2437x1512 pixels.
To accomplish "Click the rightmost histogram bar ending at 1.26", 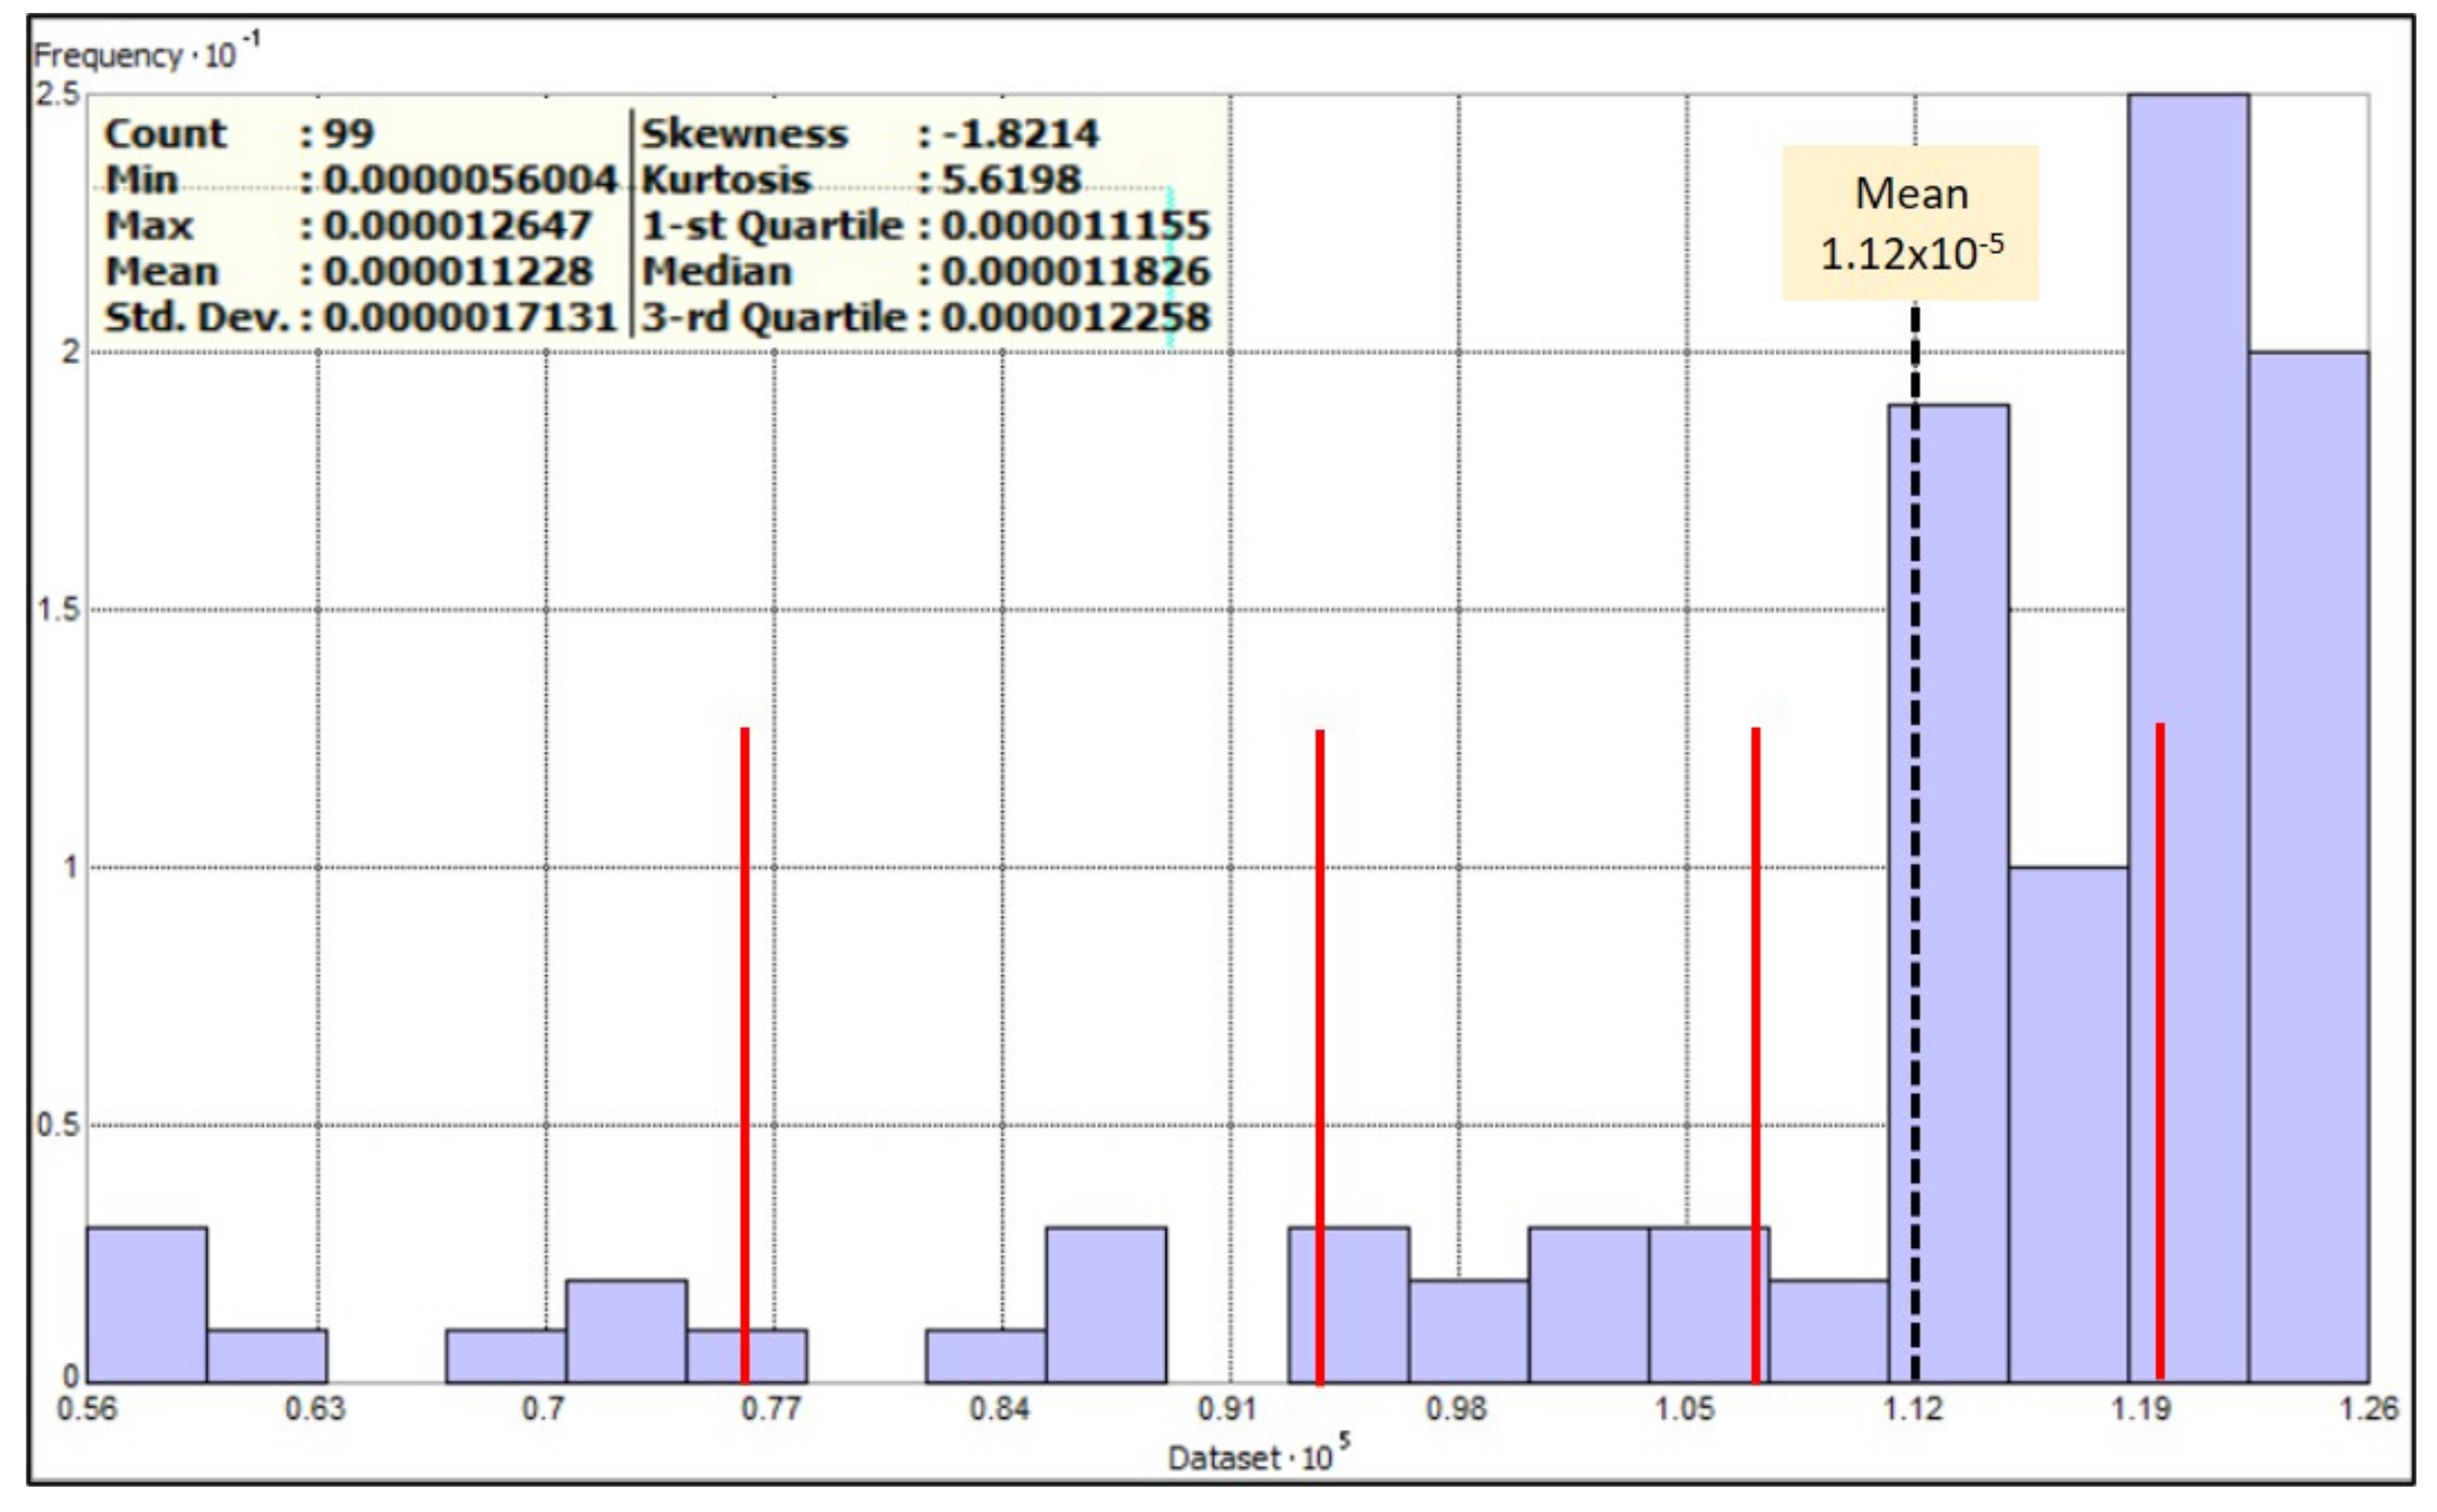I will (2308, 866).
